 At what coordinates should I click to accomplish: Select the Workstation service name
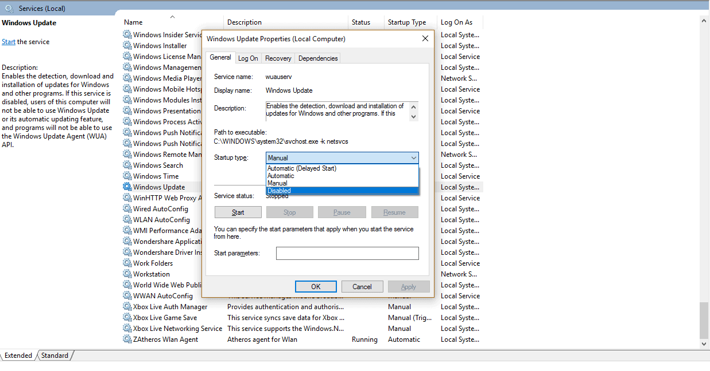tap(152, 274)
